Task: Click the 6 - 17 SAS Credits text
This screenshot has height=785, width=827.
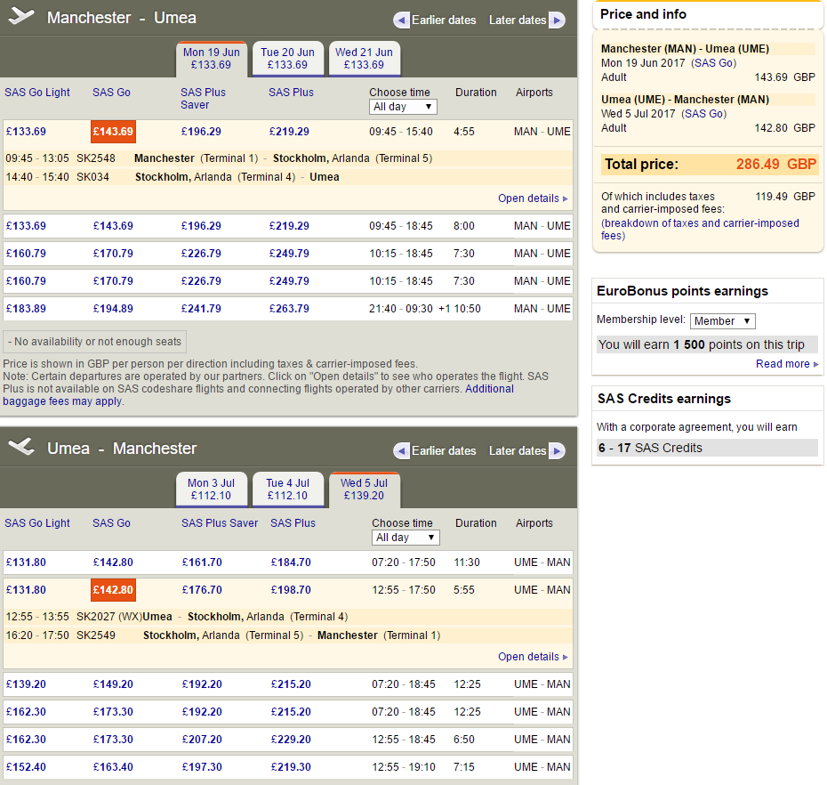Action: pyautogui.click(x=650, y=449)
